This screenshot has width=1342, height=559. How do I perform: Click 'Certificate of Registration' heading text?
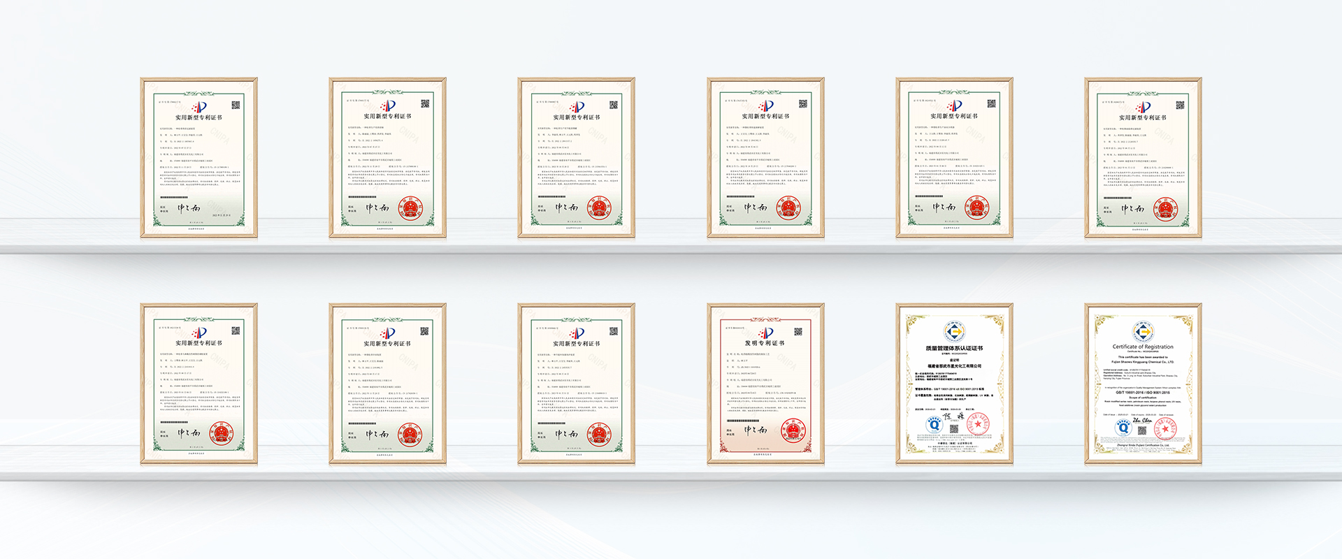tap(1143, 347)
